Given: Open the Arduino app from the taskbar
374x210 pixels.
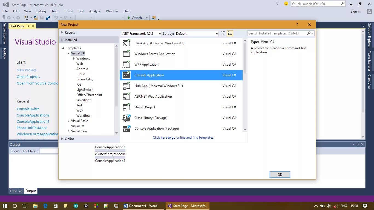Looking at the screenshot, I should [76, 206].
